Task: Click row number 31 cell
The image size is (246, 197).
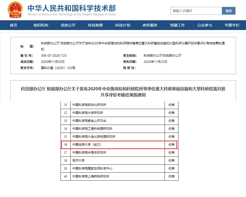Action: click(x=65, y=105)
